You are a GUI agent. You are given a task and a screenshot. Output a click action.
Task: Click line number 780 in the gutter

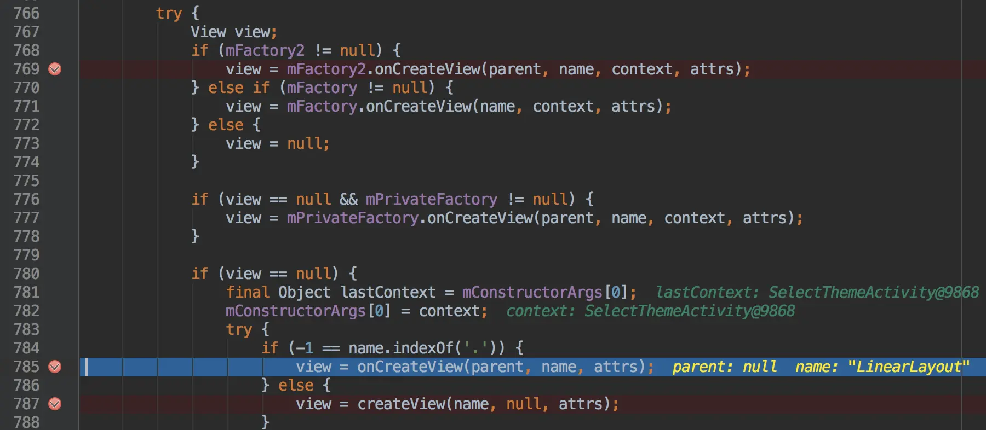tap(26, 274)
